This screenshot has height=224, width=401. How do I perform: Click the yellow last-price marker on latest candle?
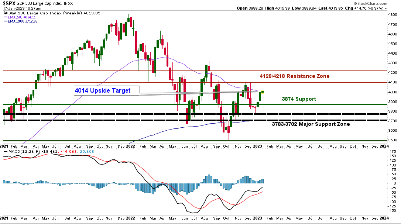point(263,92)
